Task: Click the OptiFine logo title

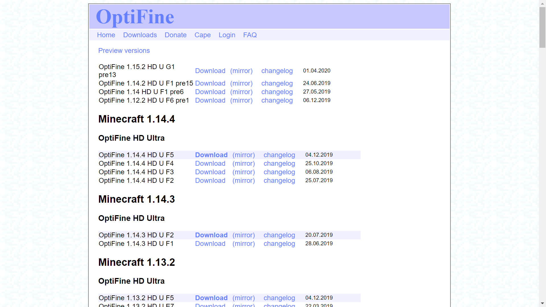Action: point(135,17)
